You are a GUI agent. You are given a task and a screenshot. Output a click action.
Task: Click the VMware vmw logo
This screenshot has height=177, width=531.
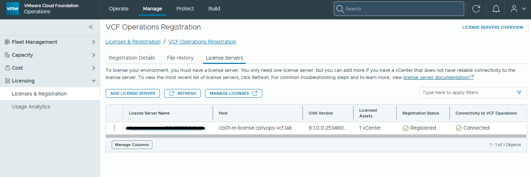(x=13, y=9)
